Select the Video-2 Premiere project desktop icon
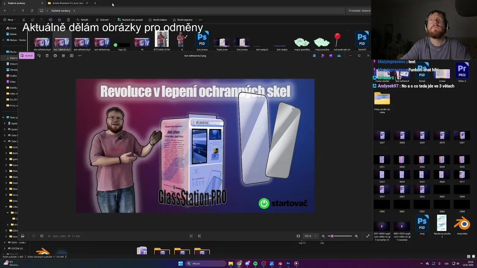This screenshot has width=477, height=268. pyautogui.click(x=462, y=72)
